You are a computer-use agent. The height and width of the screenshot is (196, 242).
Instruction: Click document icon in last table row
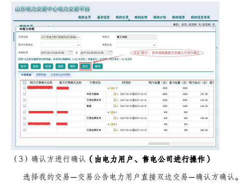(115, 130)
